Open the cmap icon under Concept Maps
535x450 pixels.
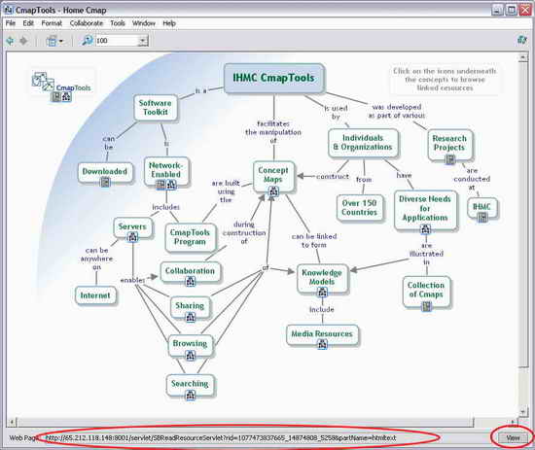(x=273, y=191)
